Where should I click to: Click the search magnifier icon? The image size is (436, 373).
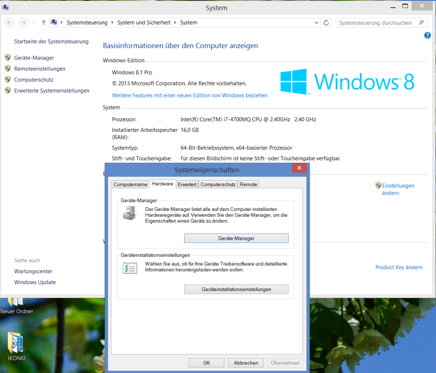[421, 23]
